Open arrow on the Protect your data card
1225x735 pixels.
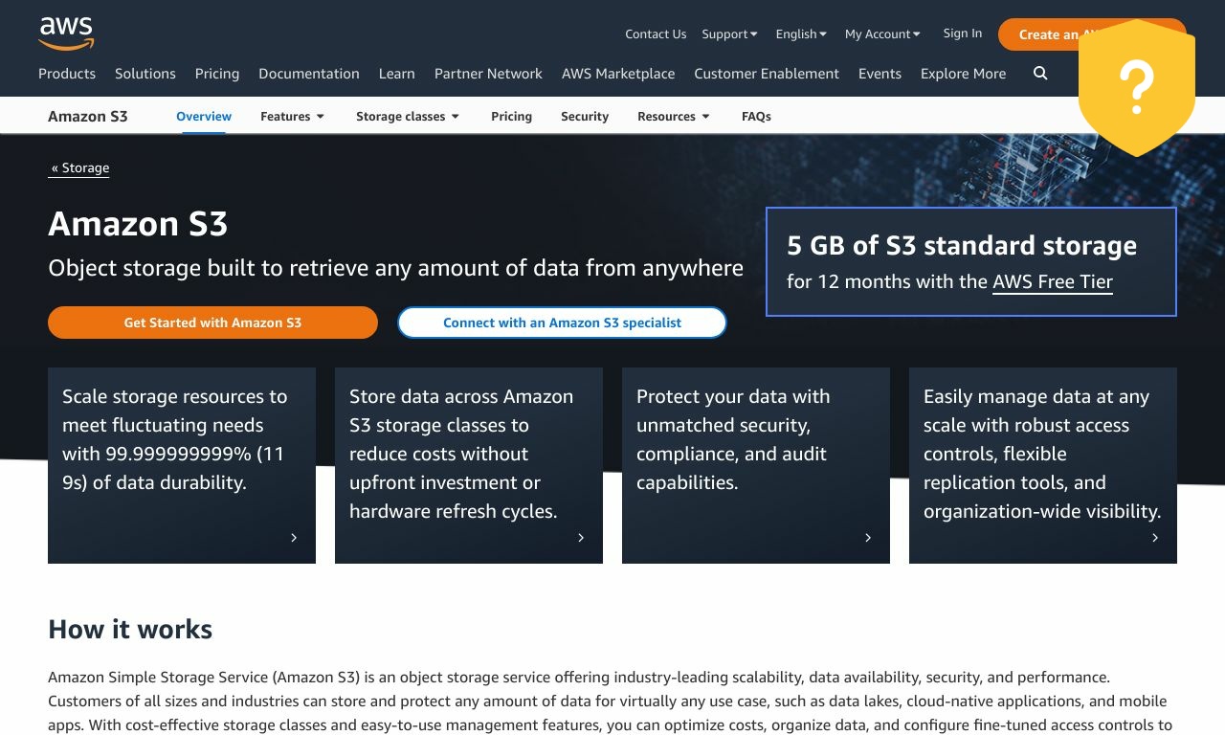pyautogui.click(x=868, y=538)
